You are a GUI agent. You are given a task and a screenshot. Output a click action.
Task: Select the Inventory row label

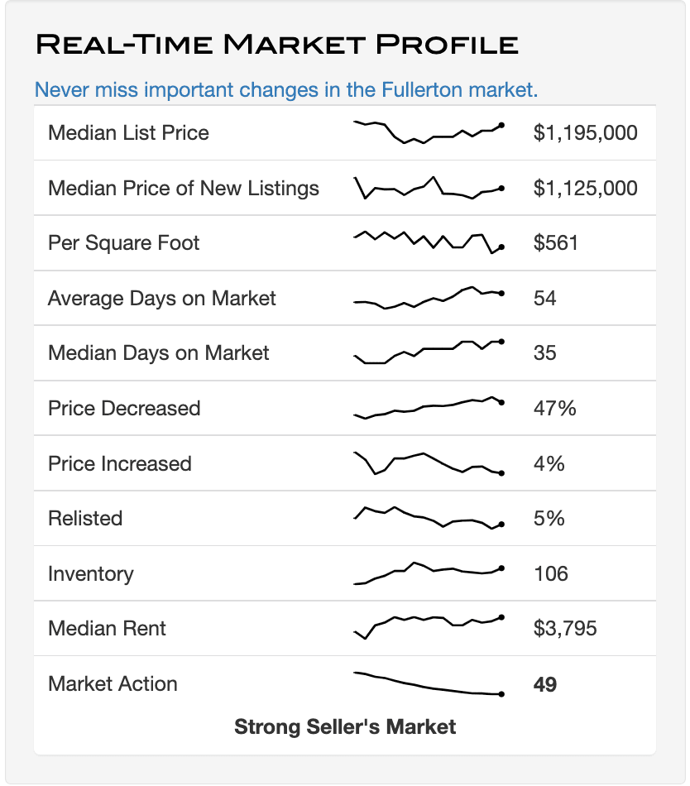(x=90, y=573)
